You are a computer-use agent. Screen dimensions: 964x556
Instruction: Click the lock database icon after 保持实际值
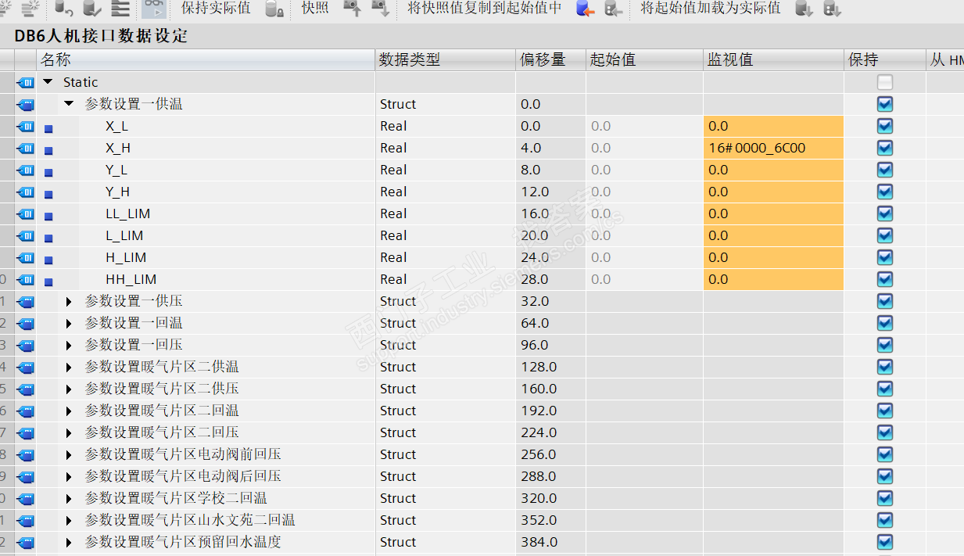click(274, 9)
